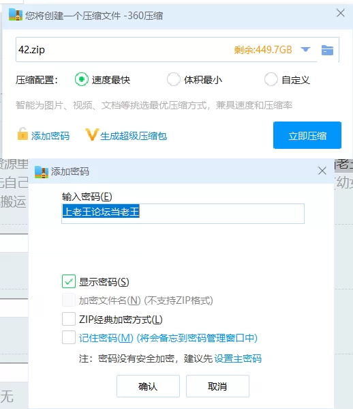The height and width of the screenshot is (409, 353).
Task: Click the lock icon beside 添加密码
Action: pyautogui.click(x=22, y=134)
